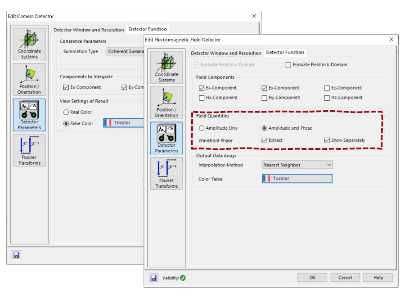Select Detector Parameters in Electromagnetic Field Detector dialog

(166, 138)
